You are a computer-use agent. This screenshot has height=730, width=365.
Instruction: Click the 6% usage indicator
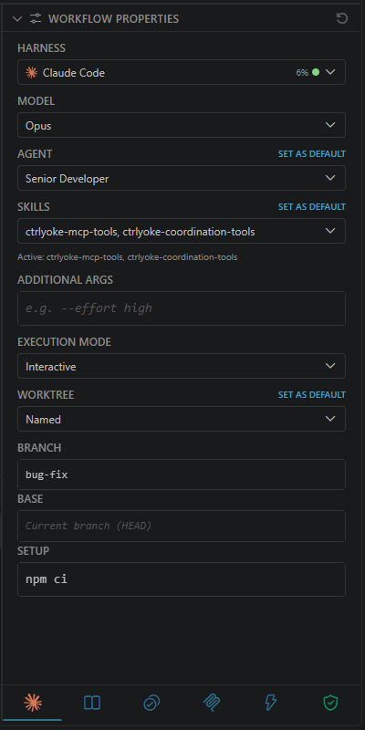(302, 73)
